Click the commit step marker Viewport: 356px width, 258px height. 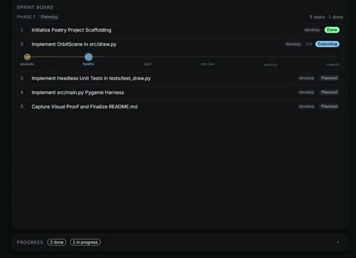[x=332, y=57]
